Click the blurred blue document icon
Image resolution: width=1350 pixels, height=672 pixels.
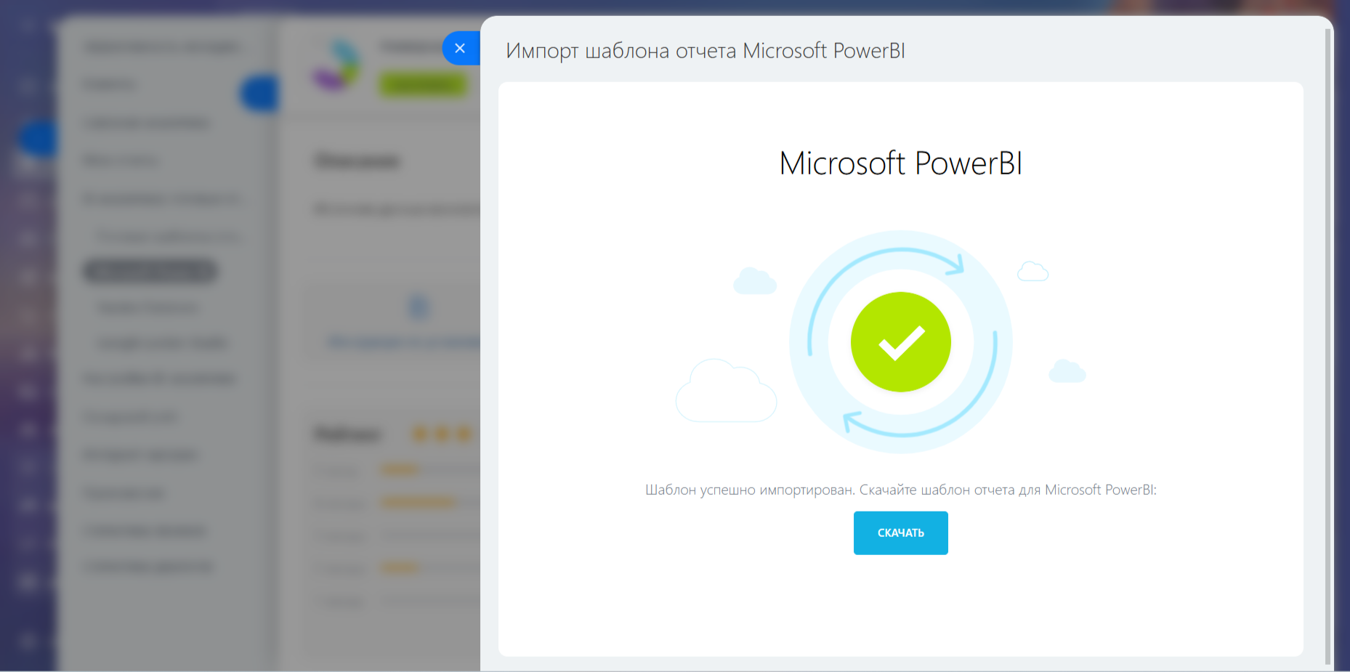coord(419,307)
